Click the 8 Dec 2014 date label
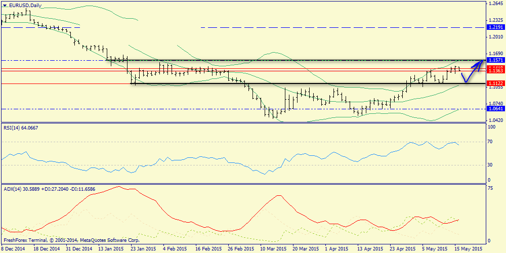 point(15,249)
